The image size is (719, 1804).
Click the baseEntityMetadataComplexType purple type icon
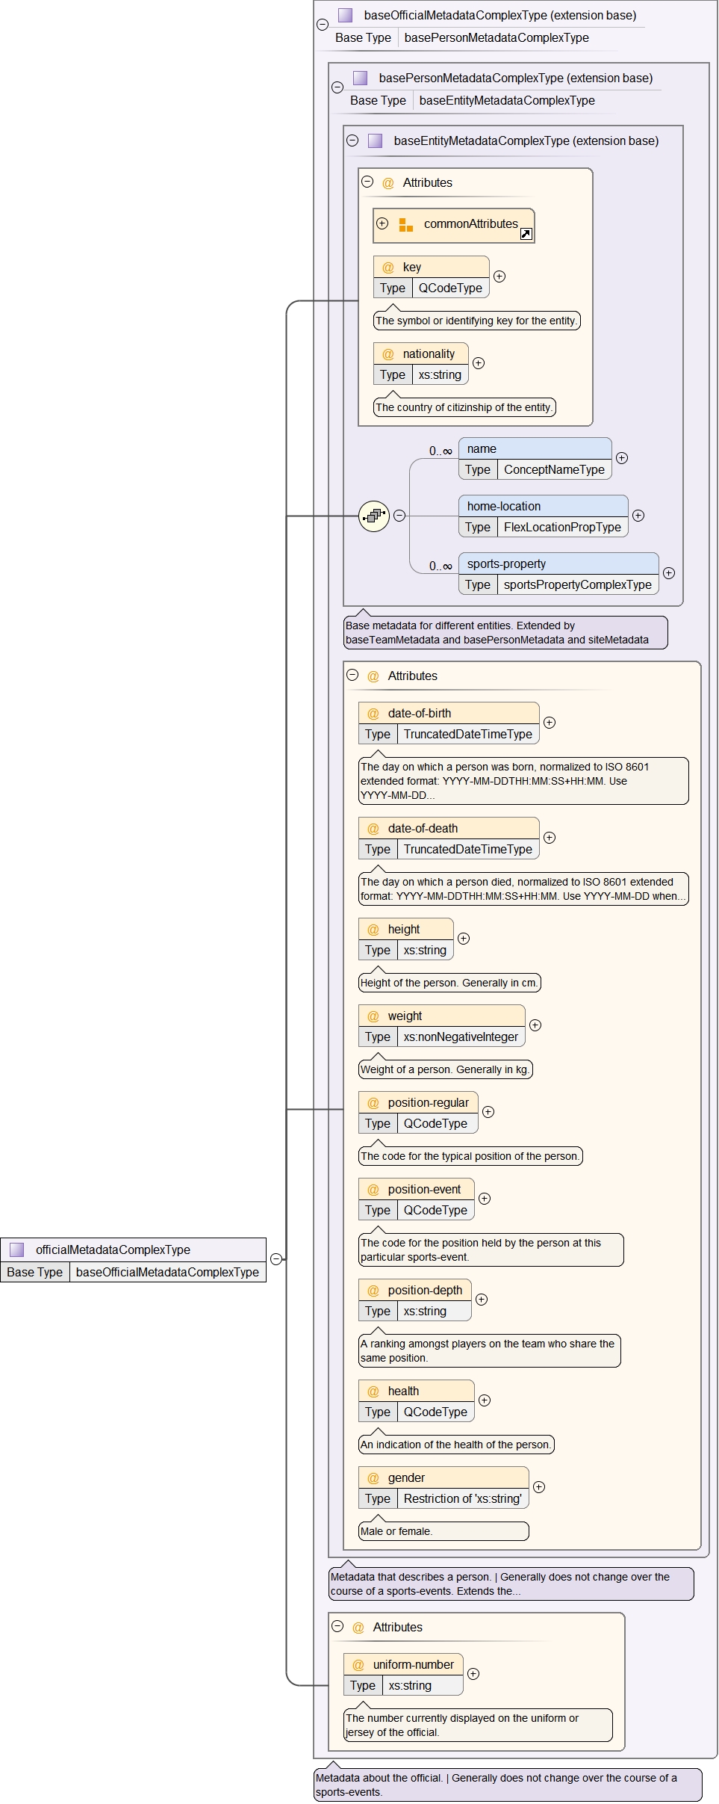pyautogui.click(x=375, y=140)
